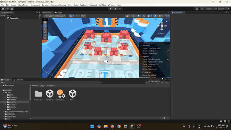The width and height of the screenshot is (231, 130).
Task: Select the Inspector tab
Action: 177,13
